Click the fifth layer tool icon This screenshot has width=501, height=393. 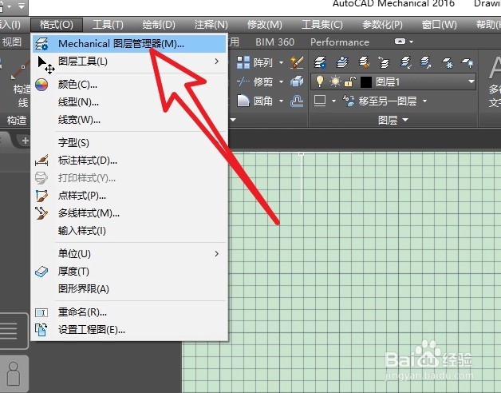[406, 62]
